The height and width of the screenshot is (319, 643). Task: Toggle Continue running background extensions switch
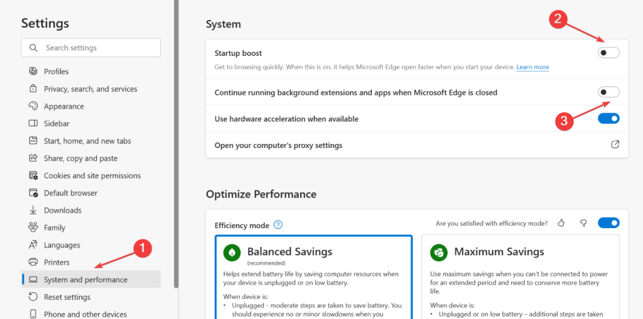point(608,92)
